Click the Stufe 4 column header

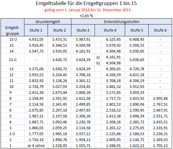point(110,30)
